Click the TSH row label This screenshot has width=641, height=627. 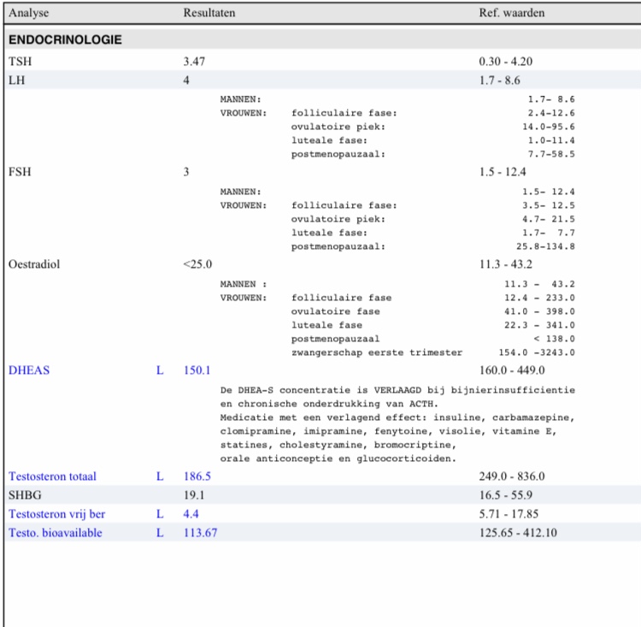[x=19, y=62]
